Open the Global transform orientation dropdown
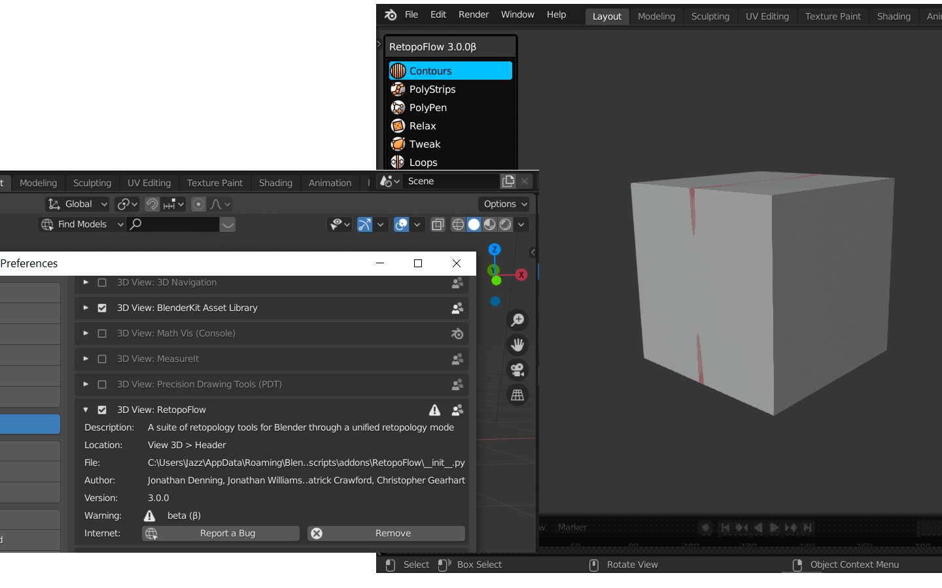Screen dimensions: 942x588 coord(77,204)
